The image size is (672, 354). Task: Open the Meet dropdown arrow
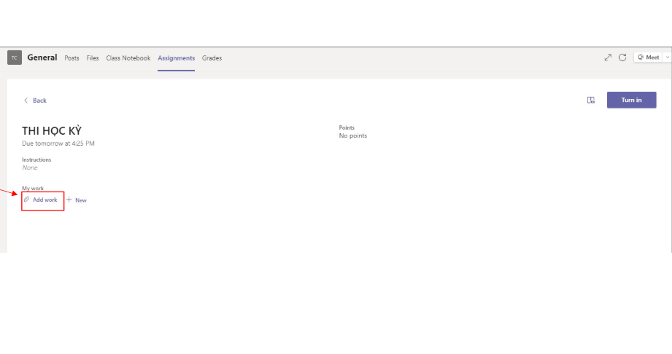pos(668,58)
